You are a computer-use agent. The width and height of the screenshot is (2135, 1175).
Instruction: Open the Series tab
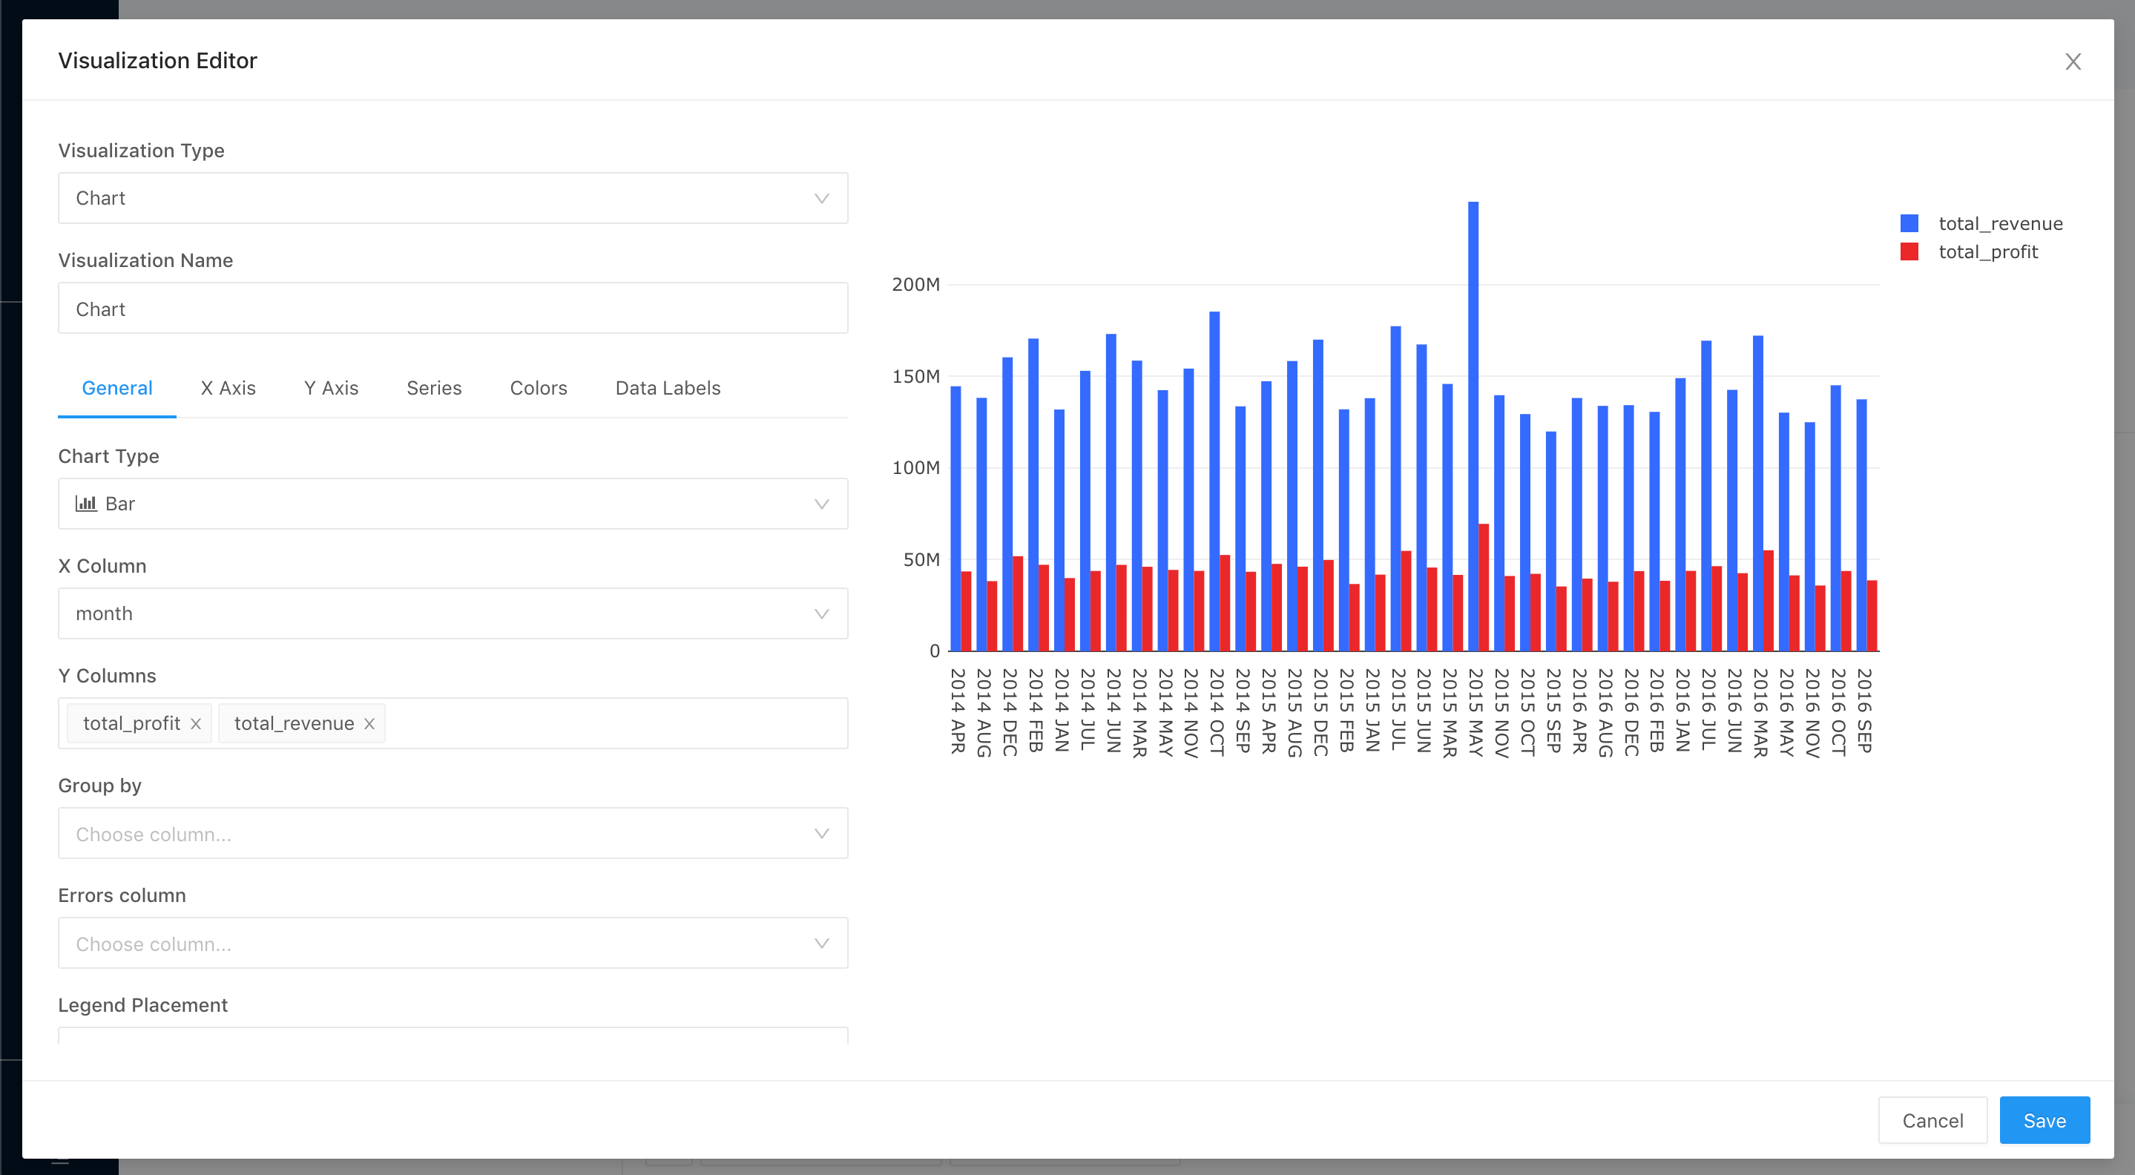pos(433,388)
